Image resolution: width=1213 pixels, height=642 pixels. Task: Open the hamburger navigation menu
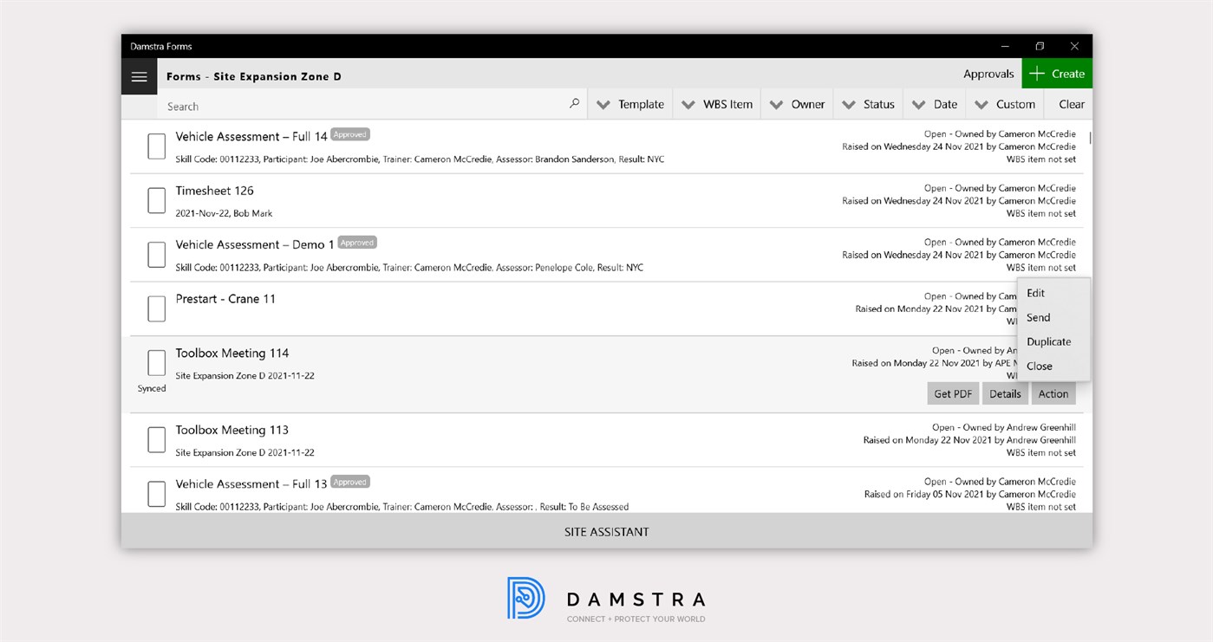(x=139, y=76)
